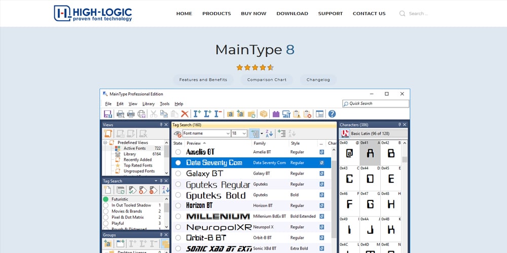507x253 pixels.
Task: Click the Uninstall font icon with red minus
Action: [218, 114]
